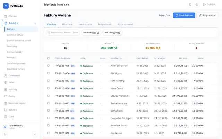Check the FV-2025-071 row checkbox
222x139 pixels.
click(48, 111)
